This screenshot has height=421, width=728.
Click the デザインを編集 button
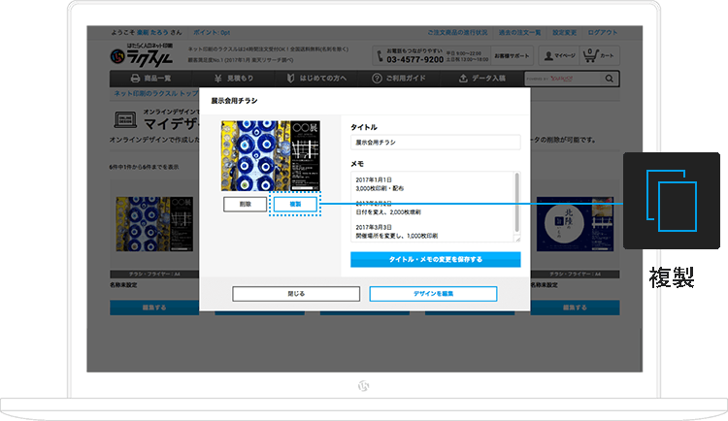(433, 293)
